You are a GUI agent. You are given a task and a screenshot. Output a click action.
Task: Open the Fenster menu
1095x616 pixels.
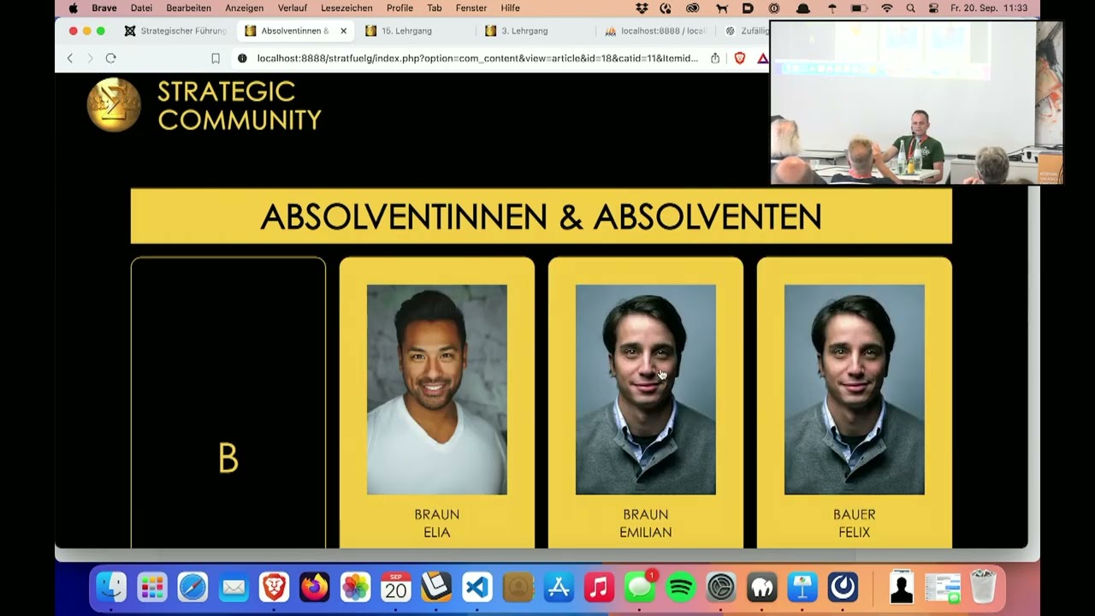pyautogui.click(x=471, y=9)
